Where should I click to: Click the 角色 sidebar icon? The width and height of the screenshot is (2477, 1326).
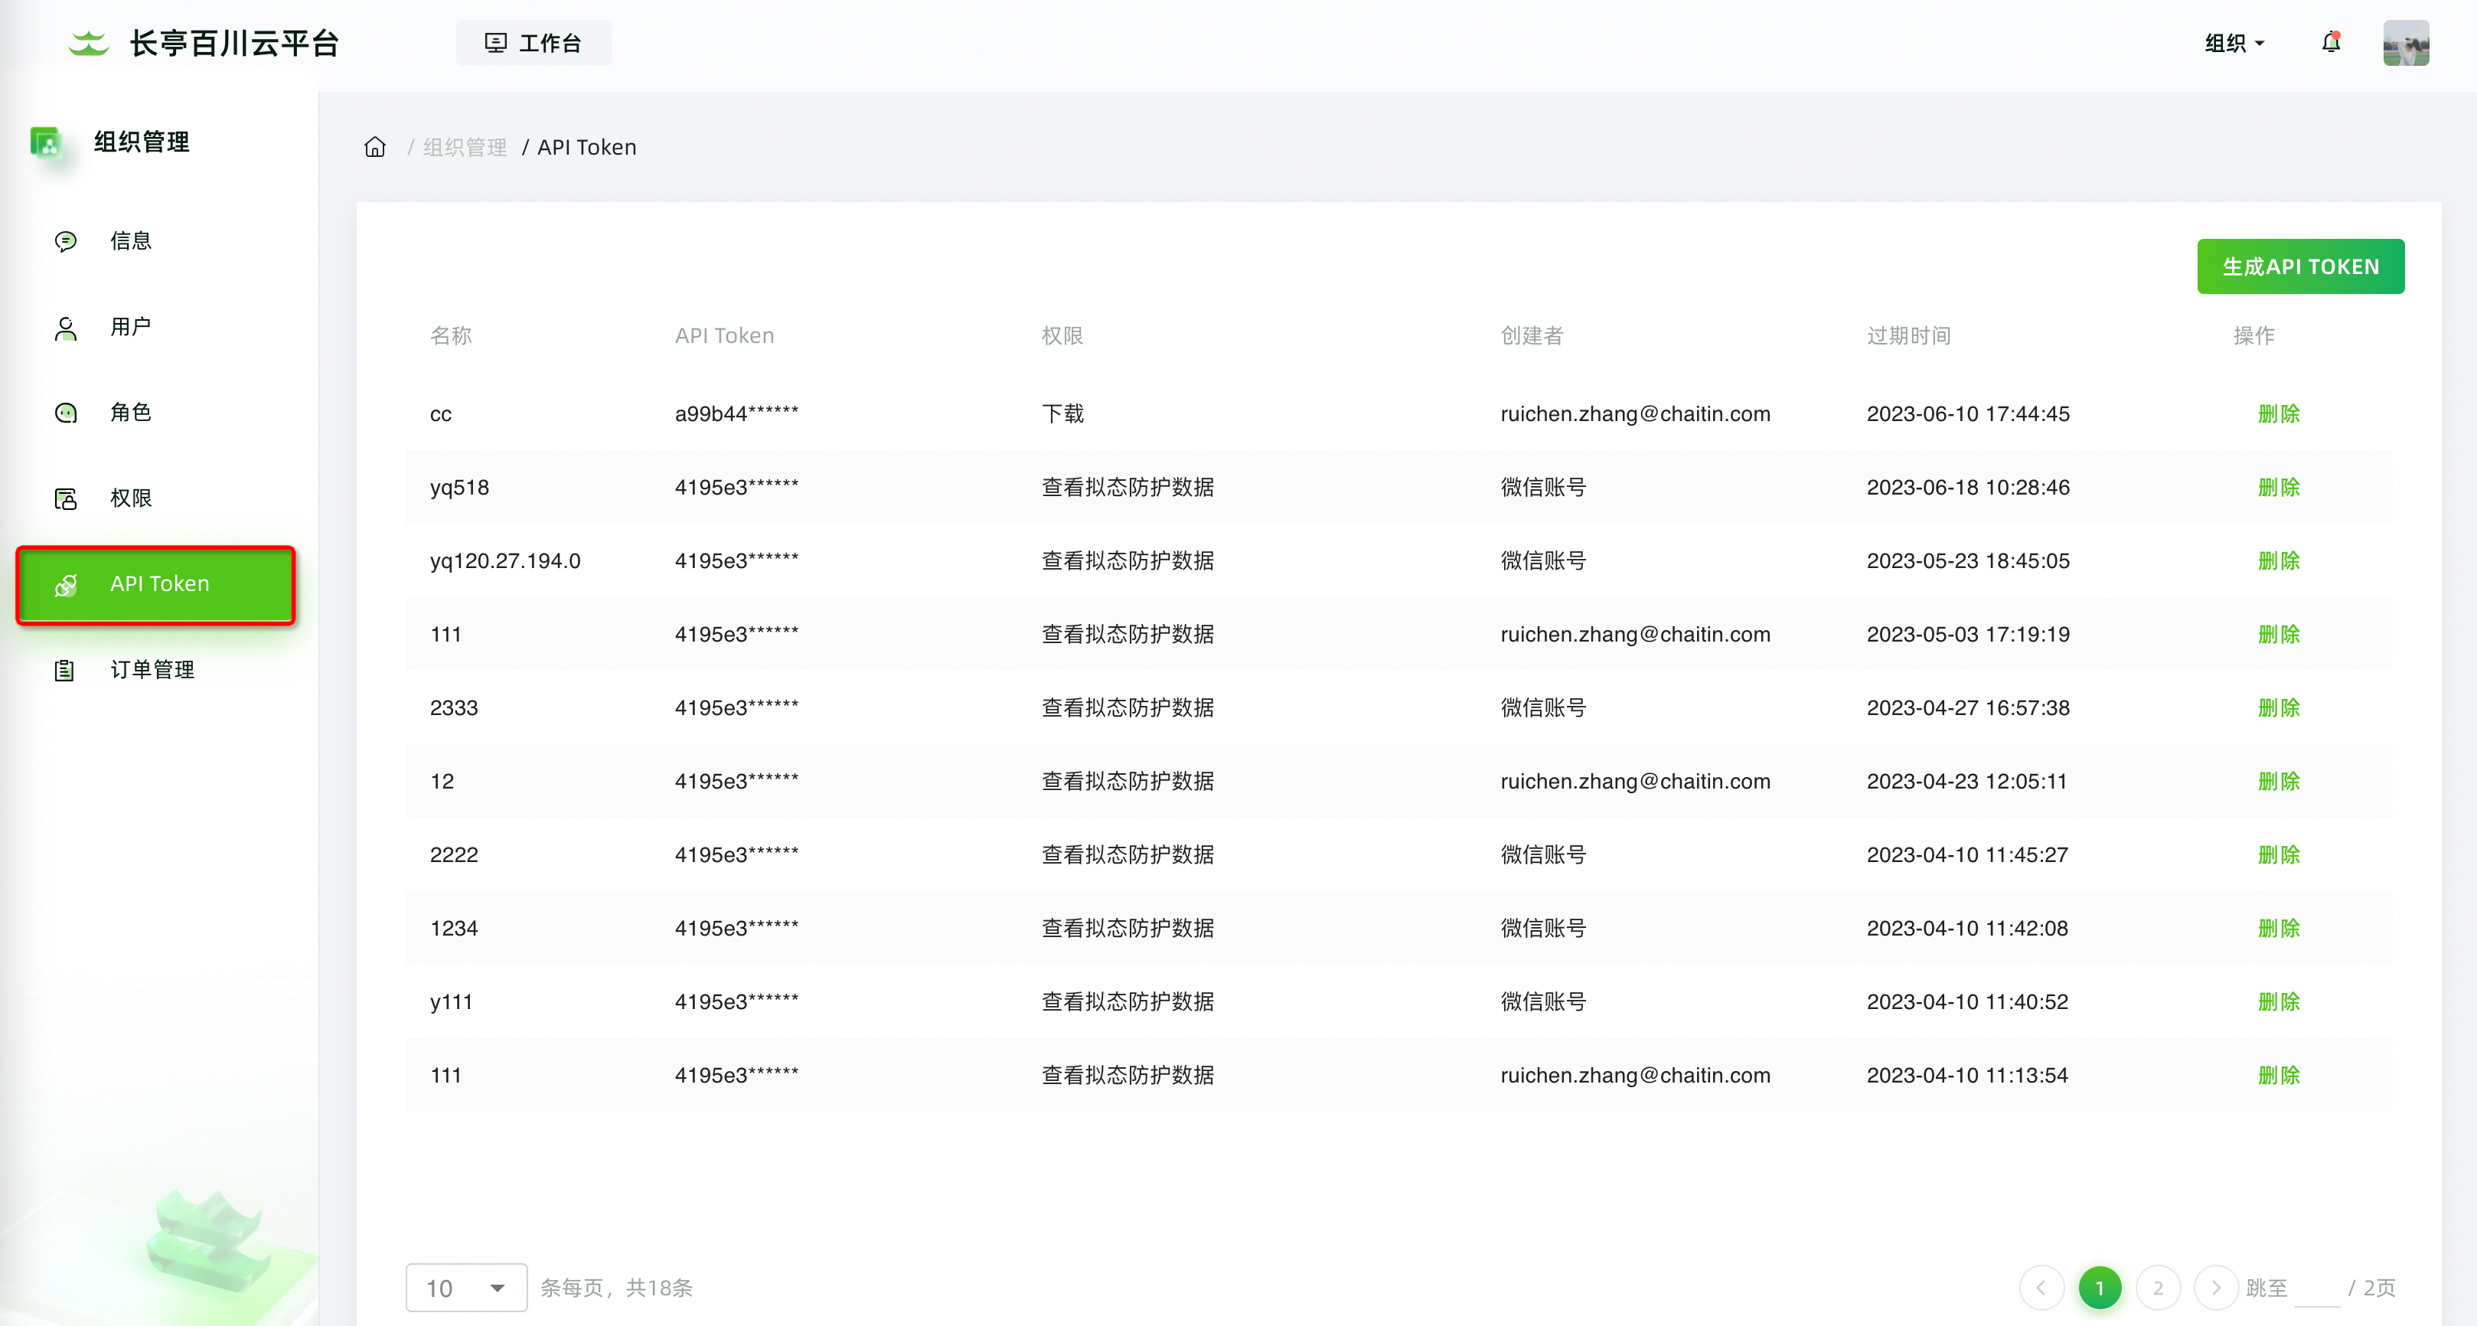tap(65, 413)
